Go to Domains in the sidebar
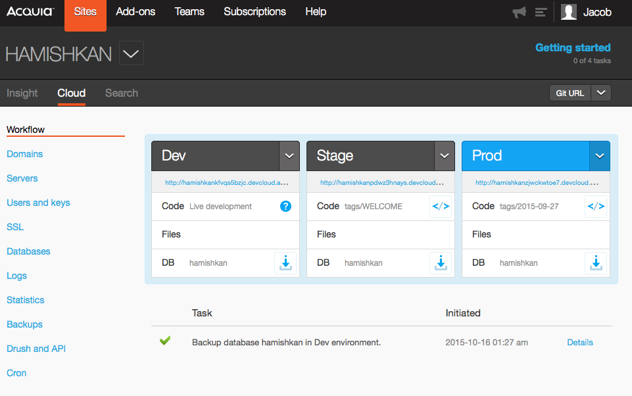The width and height of the screenshot is (632, 396). (24, 154)
